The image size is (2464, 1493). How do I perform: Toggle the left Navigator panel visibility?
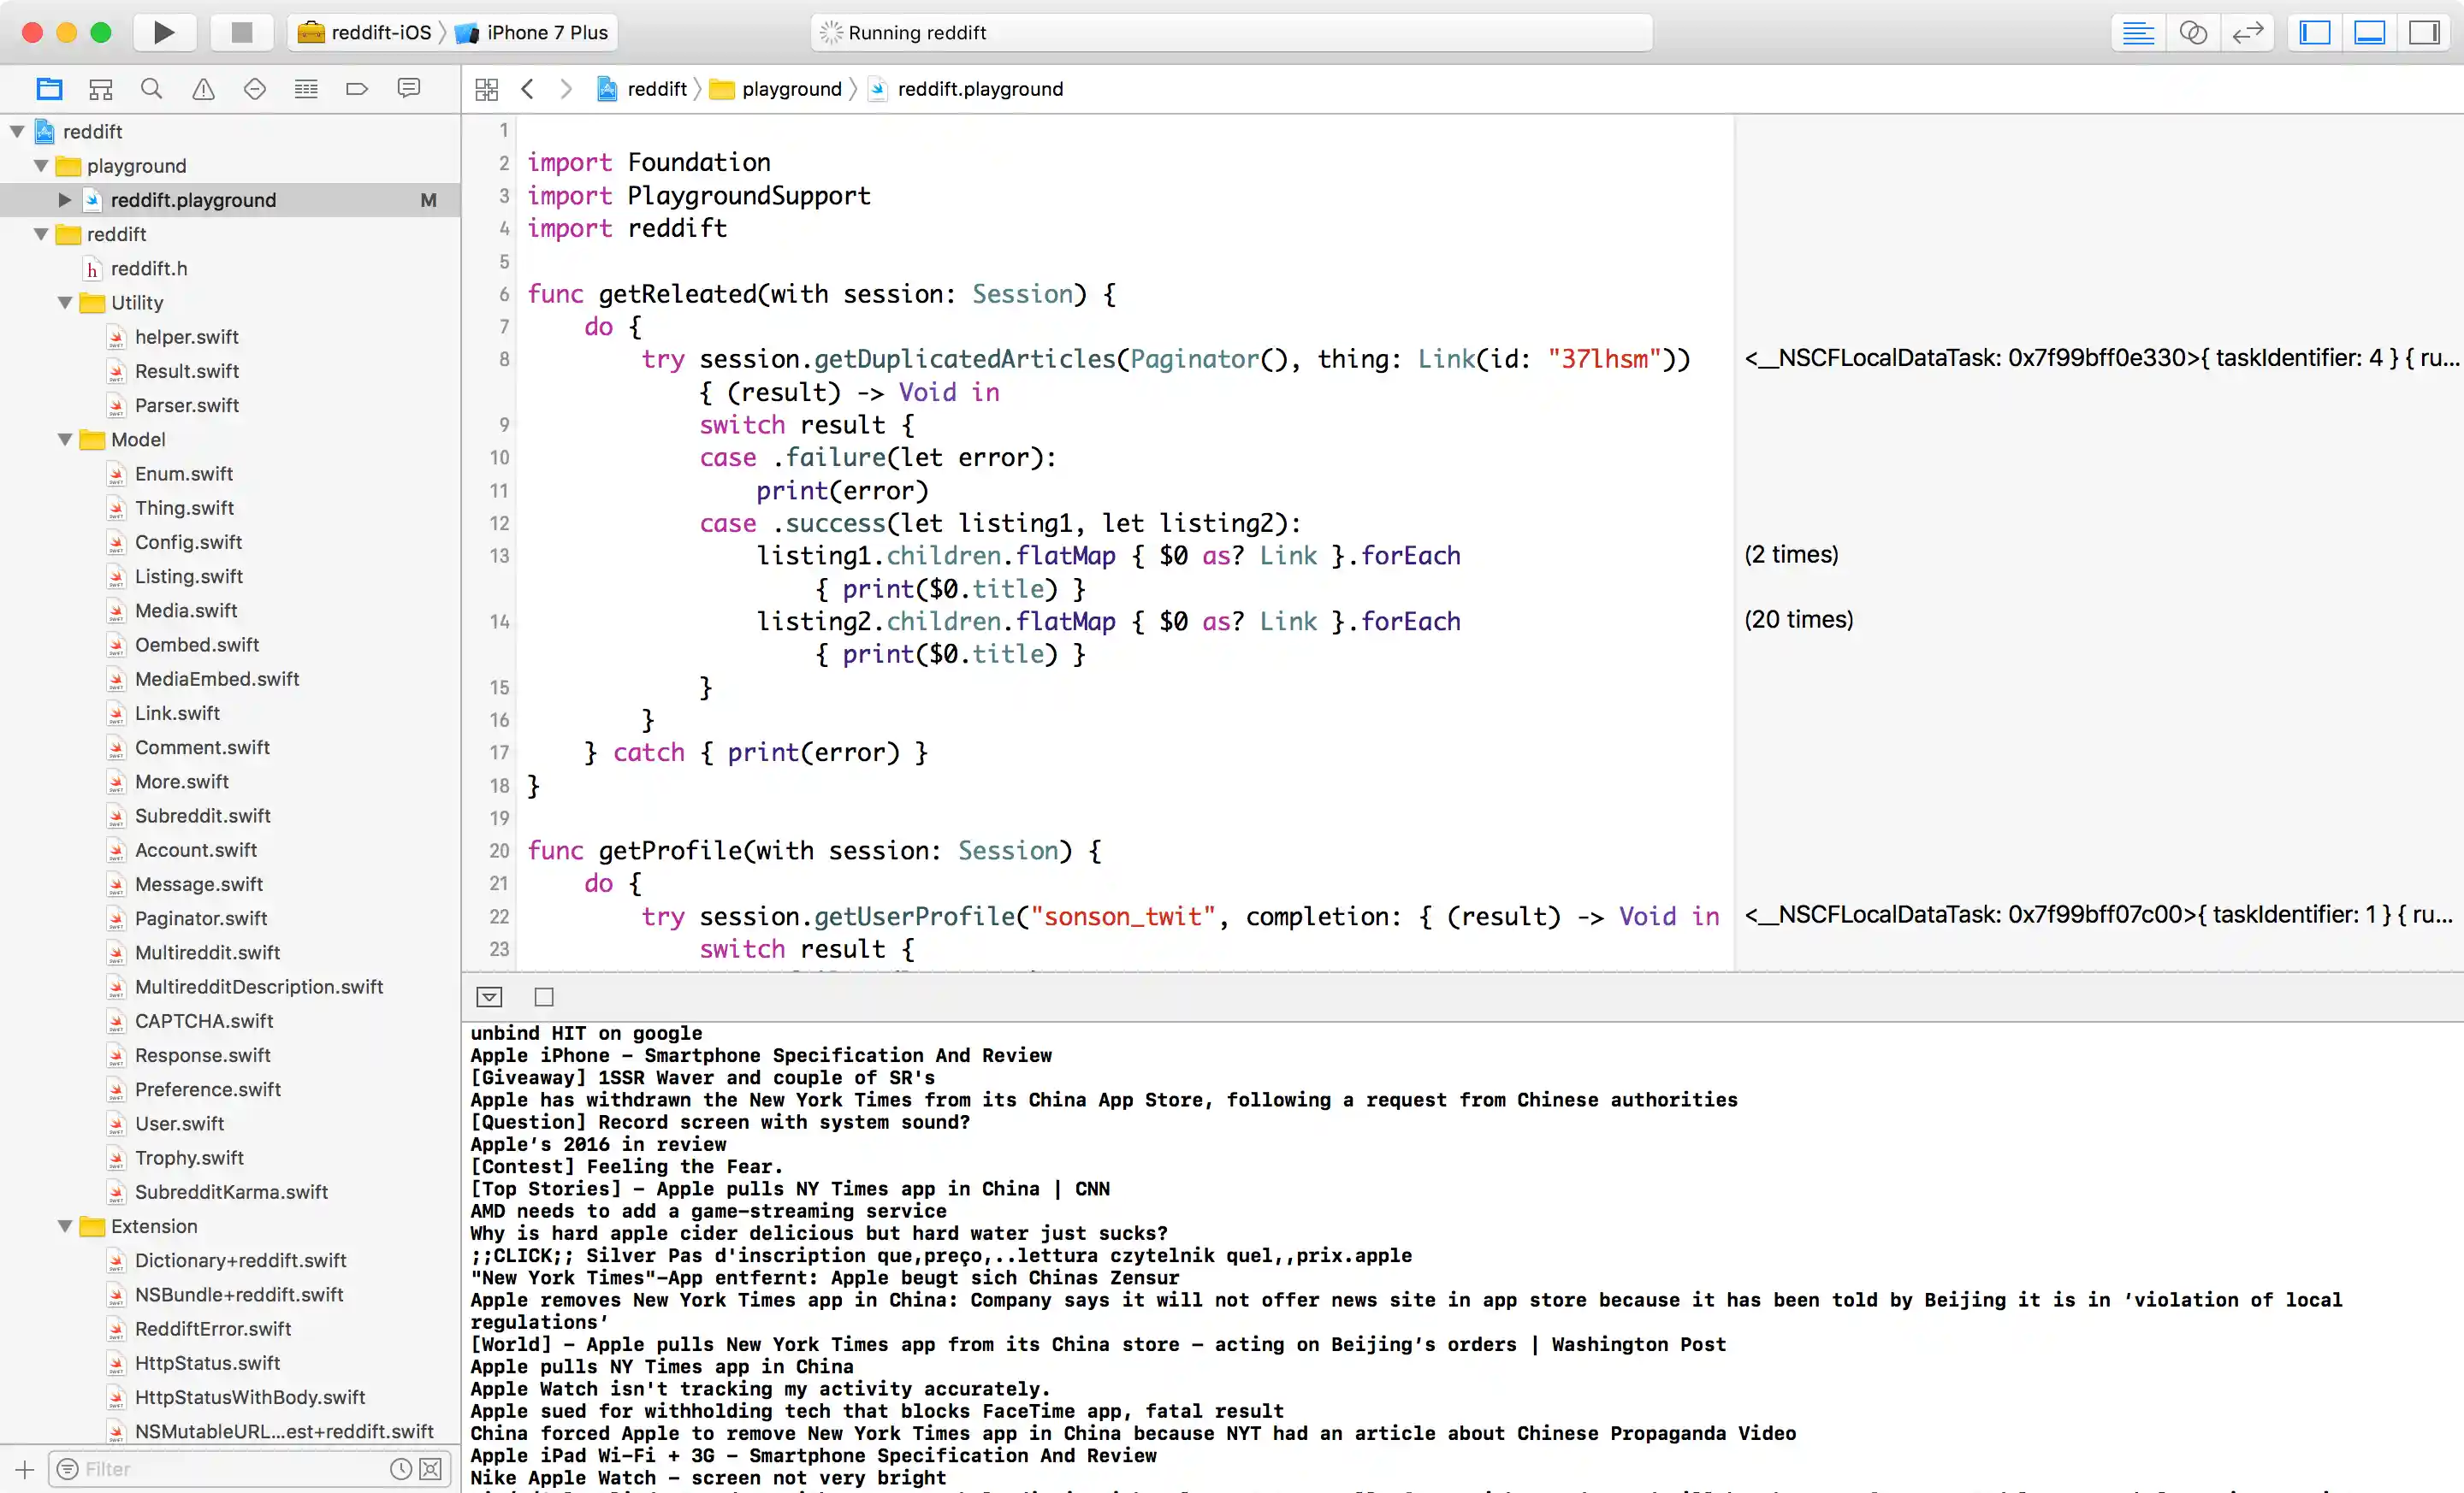(x=2314, y=32)
